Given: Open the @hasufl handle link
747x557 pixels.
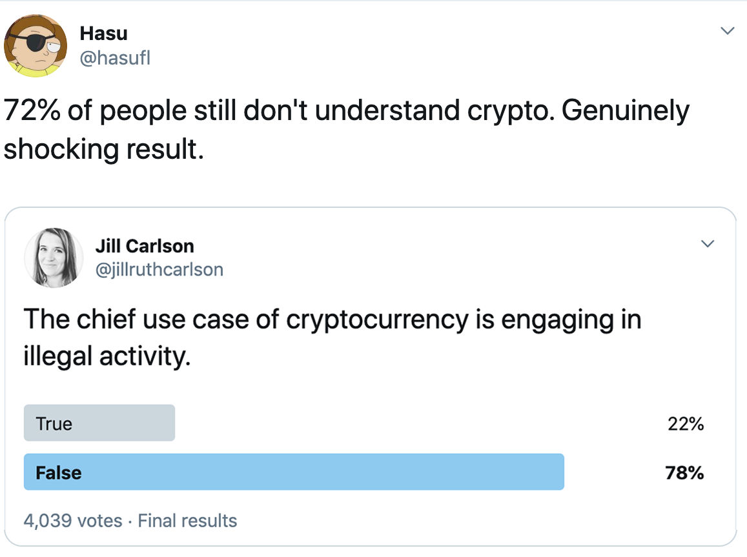Looking at the screenshot, I should tap(115, 58).
